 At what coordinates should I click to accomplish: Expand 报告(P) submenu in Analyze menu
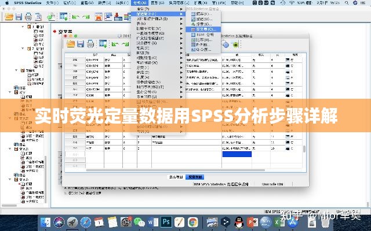pos(158,9)
